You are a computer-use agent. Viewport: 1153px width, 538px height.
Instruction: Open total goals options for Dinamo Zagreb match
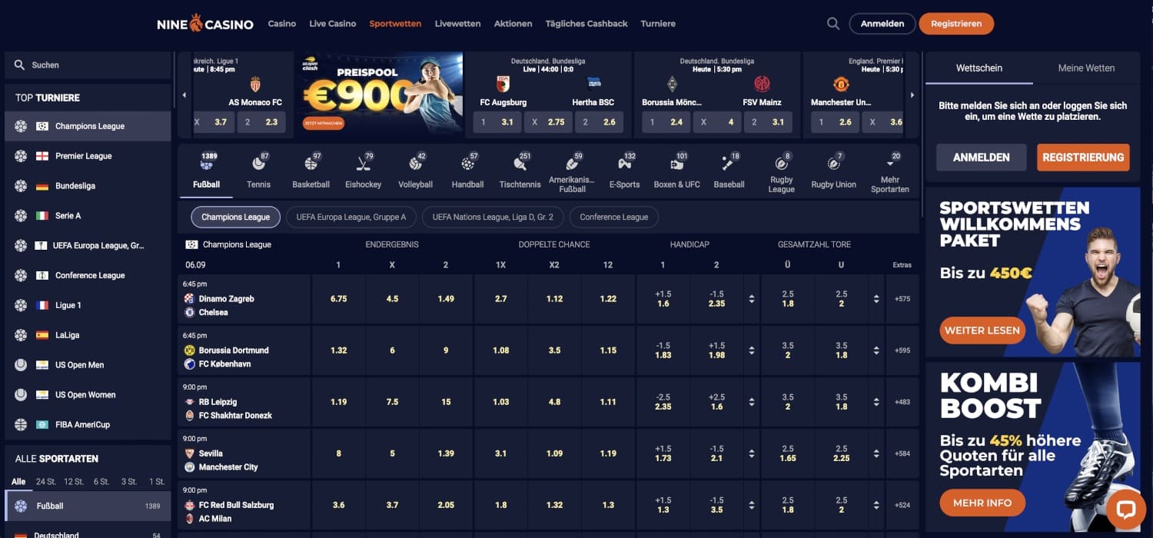click(x=877, y=299)
